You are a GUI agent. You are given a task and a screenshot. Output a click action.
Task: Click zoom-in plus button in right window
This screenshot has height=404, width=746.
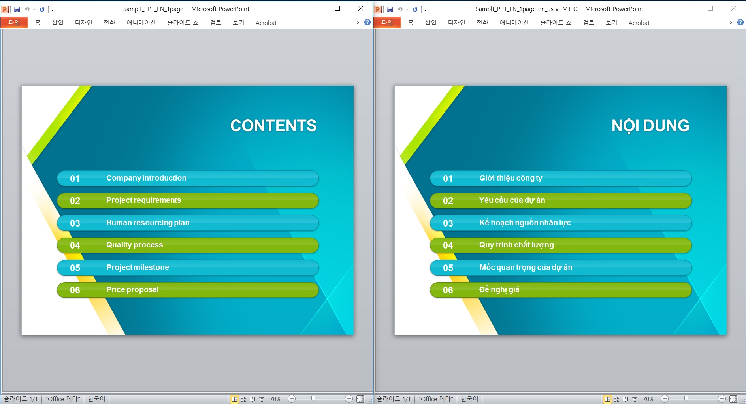pyautogui.click(x=722, y=399)
